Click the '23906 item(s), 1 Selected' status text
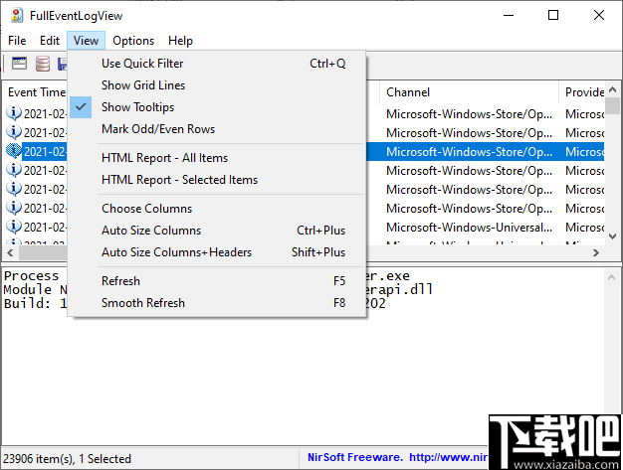The height and width of the screenshot is (470, 623). tap(67, 459)
